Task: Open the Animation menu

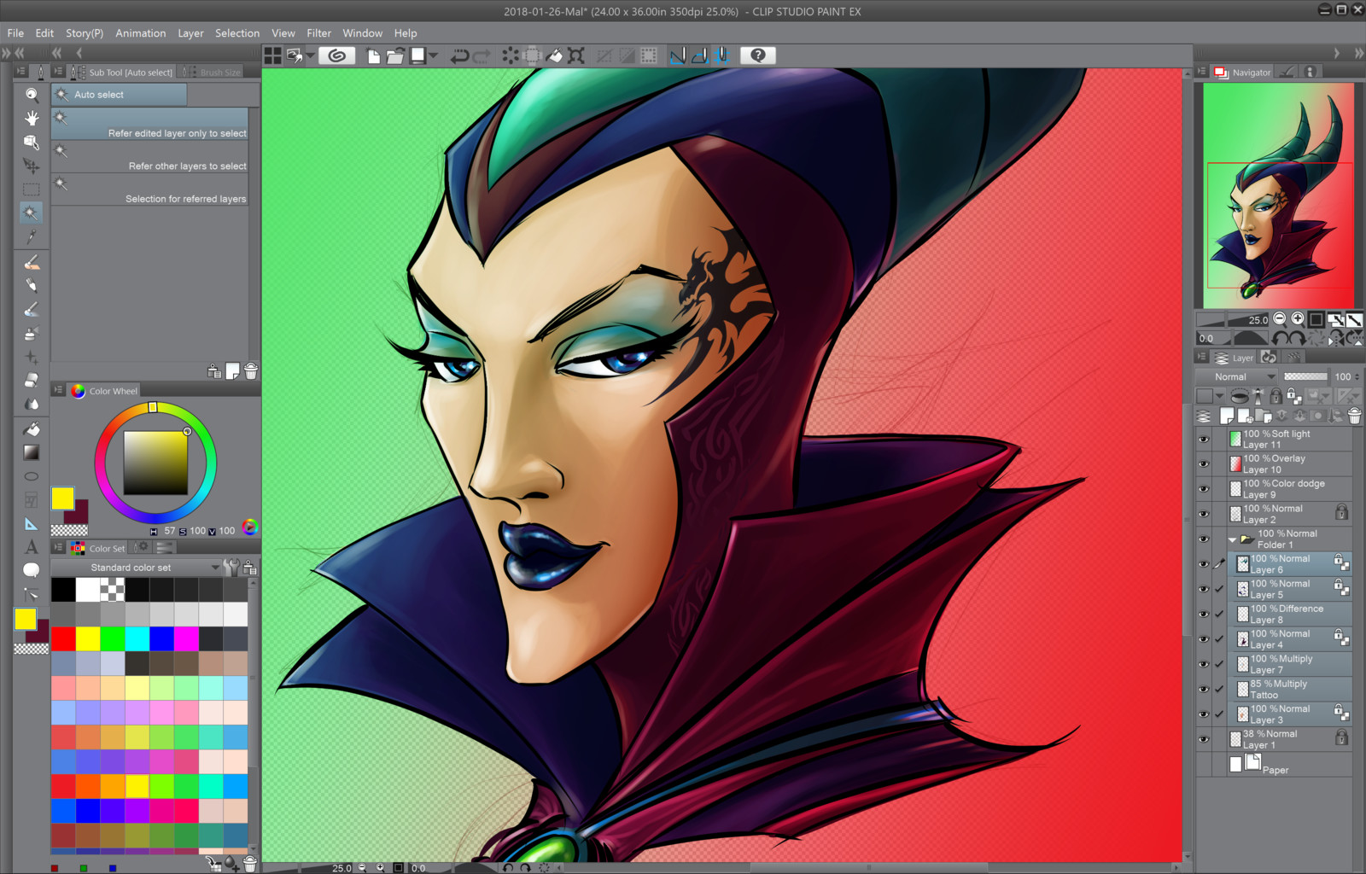Action: tap(141, 33)
